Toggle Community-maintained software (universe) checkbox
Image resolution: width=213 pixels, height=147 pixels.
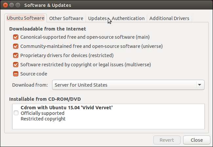[16, 46]
